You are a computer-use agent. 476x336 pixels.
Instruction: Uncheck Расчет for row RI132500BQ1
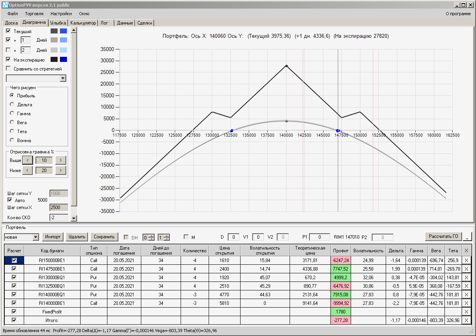(x=14, y=286)
